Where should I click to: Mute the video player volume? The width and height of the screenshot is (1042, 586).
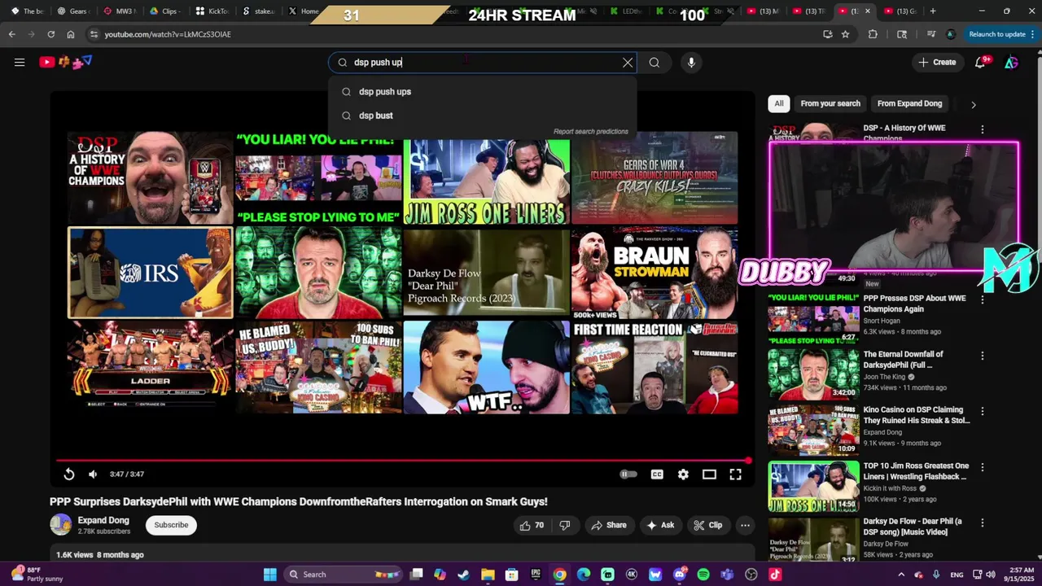point(93,474)
